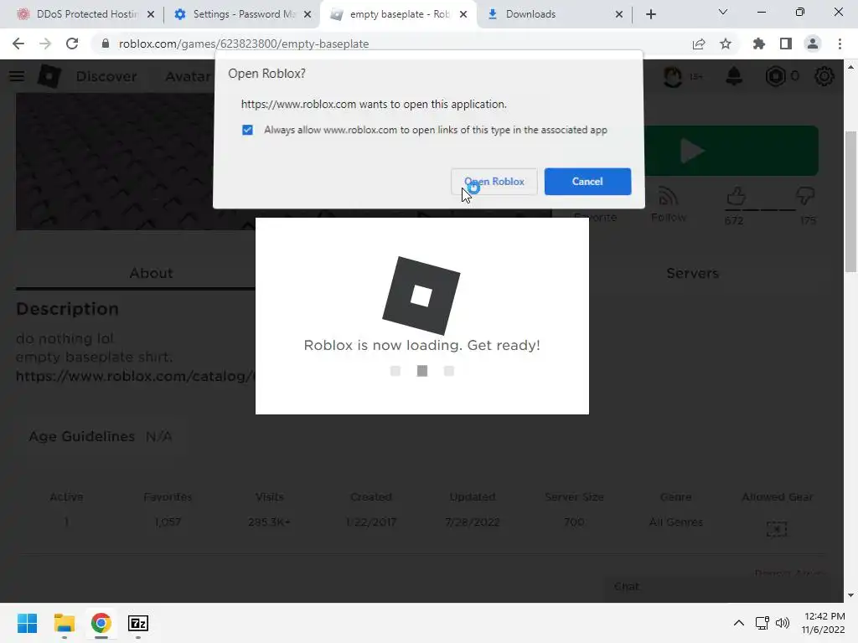Click the page vertical scrollbar
The image size is (858, 643).
click(x=850, y=201)
